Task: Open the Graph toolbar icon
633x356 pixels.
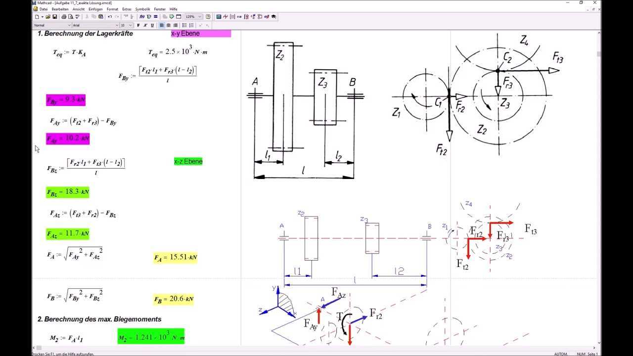Action: click(x=226, y=16)
